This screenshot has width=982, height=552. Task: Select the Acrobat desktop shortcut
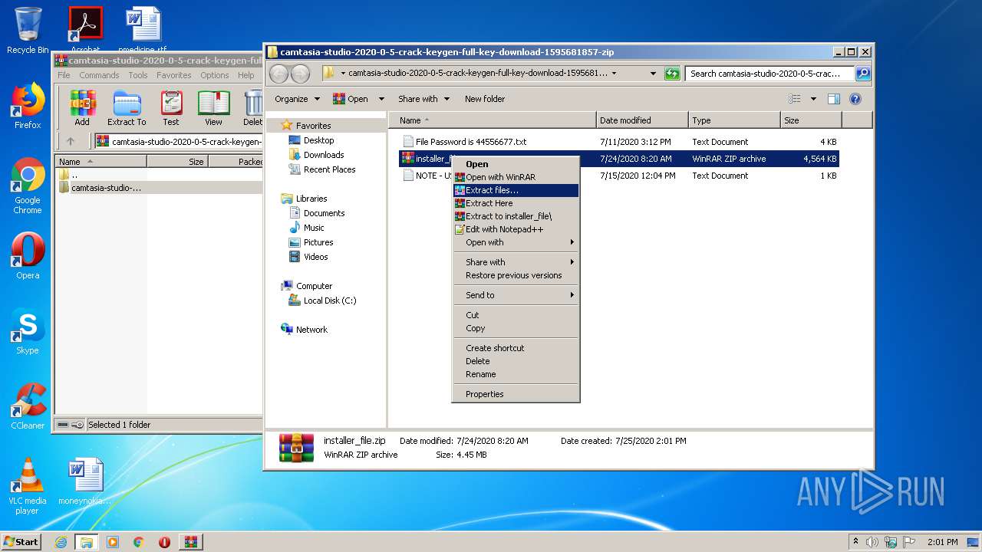tap(85, 31)
